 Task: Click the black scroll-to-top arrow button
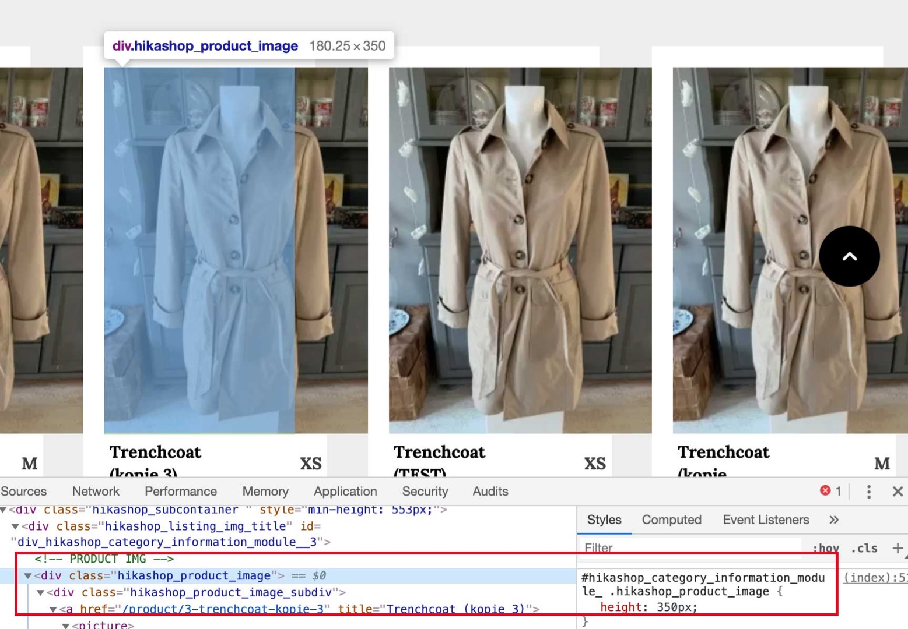[849, 256]
